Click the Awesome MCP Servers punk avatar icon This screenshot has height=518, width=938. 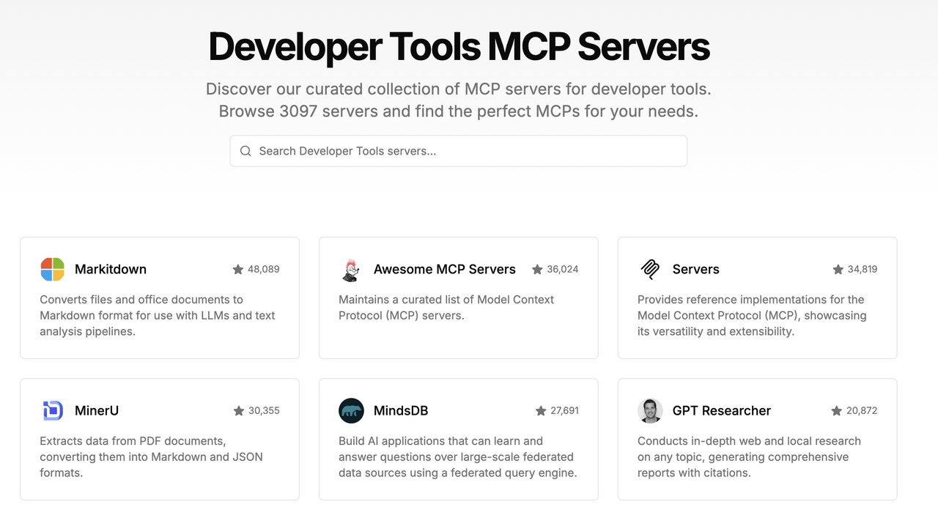pos(351,269)
